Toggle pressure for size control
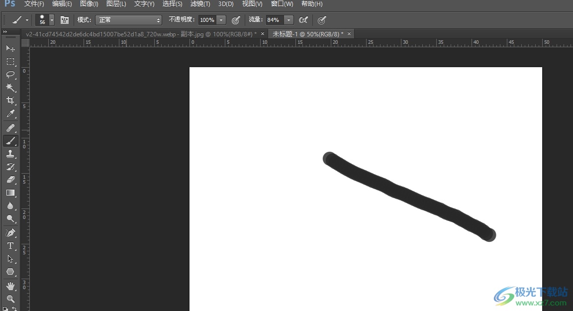The width and height of the screenshot is (573, 311). tap(322, 20)
